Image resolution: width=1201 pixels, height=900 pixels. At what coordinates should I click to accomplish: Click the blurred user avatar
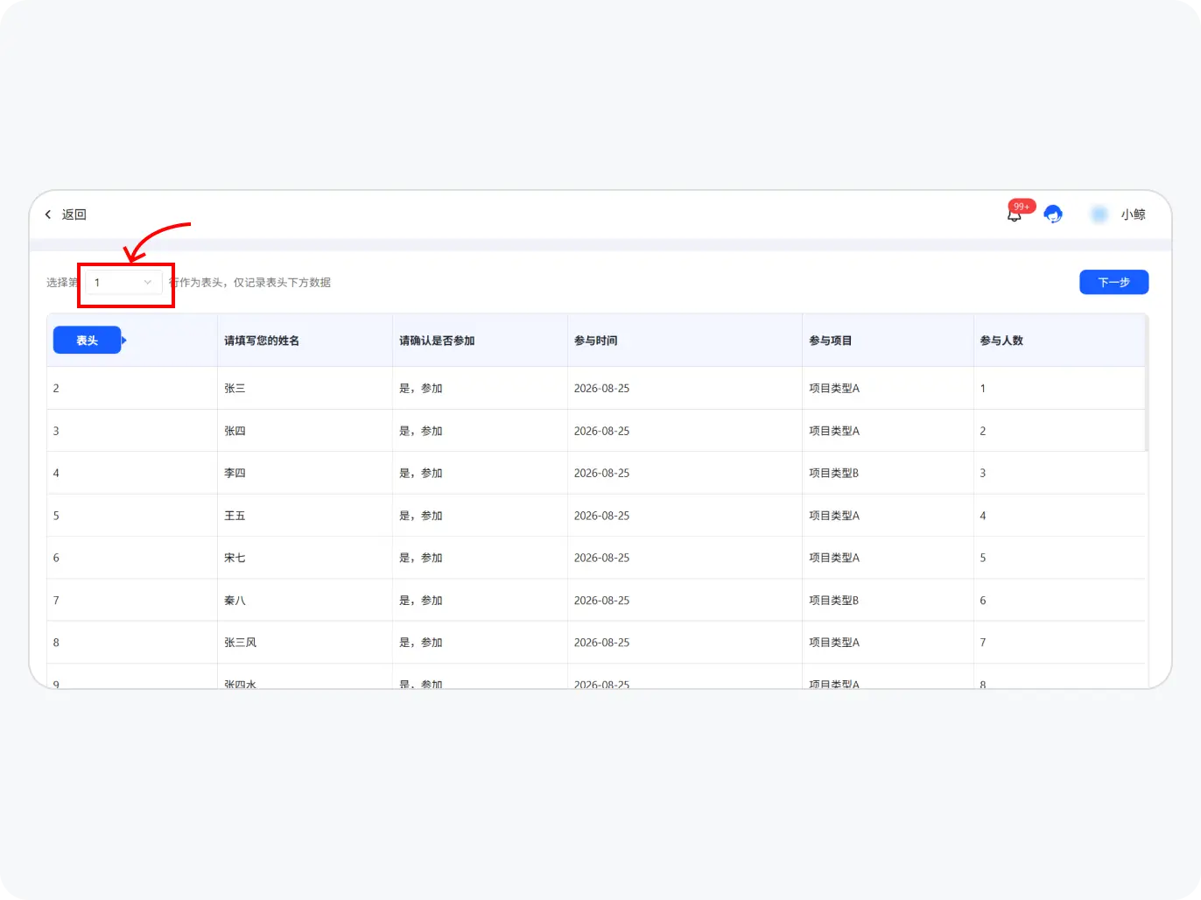click(1099, 214)
